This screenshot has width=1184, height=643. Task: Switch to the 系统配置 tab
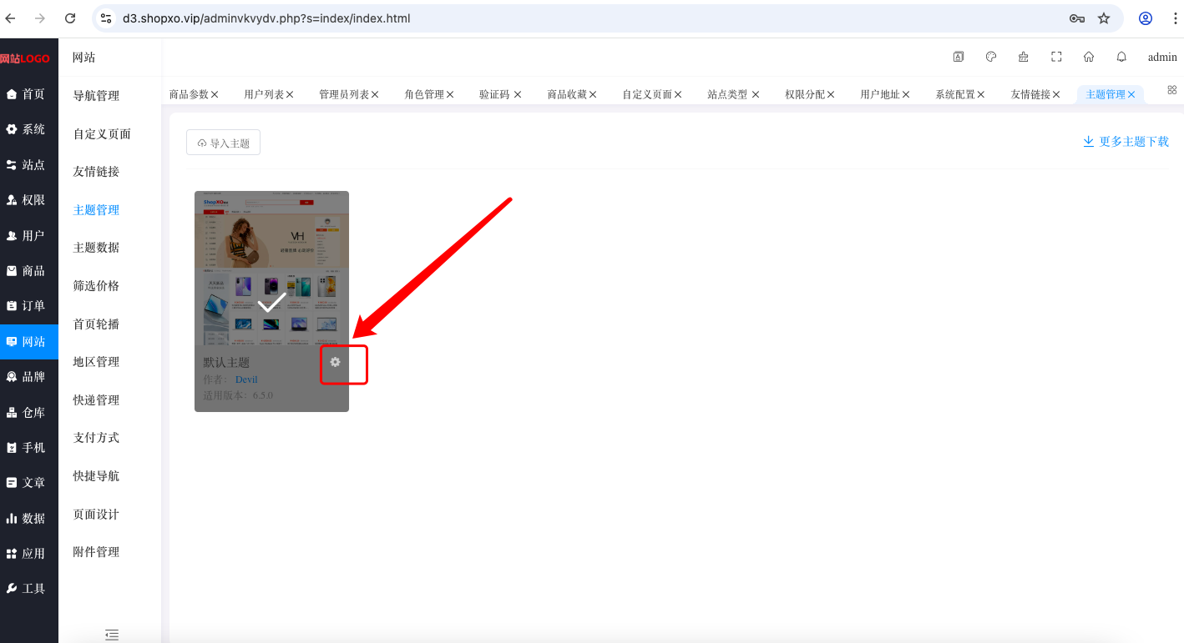[x=955, y=95]
